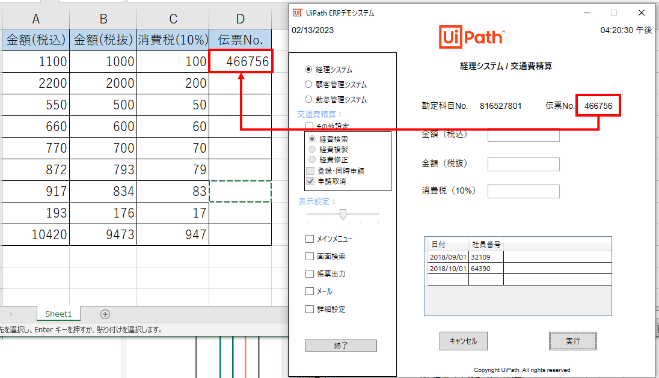Click the 表示設定 slider thumb

click(x=343, y=214)
